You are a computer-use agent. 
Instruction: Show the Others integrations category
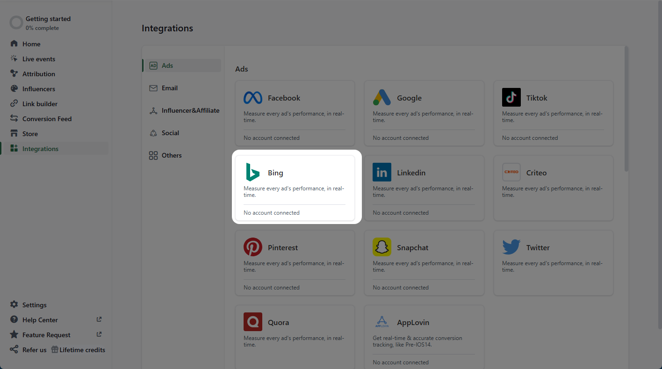pos(172,155)
